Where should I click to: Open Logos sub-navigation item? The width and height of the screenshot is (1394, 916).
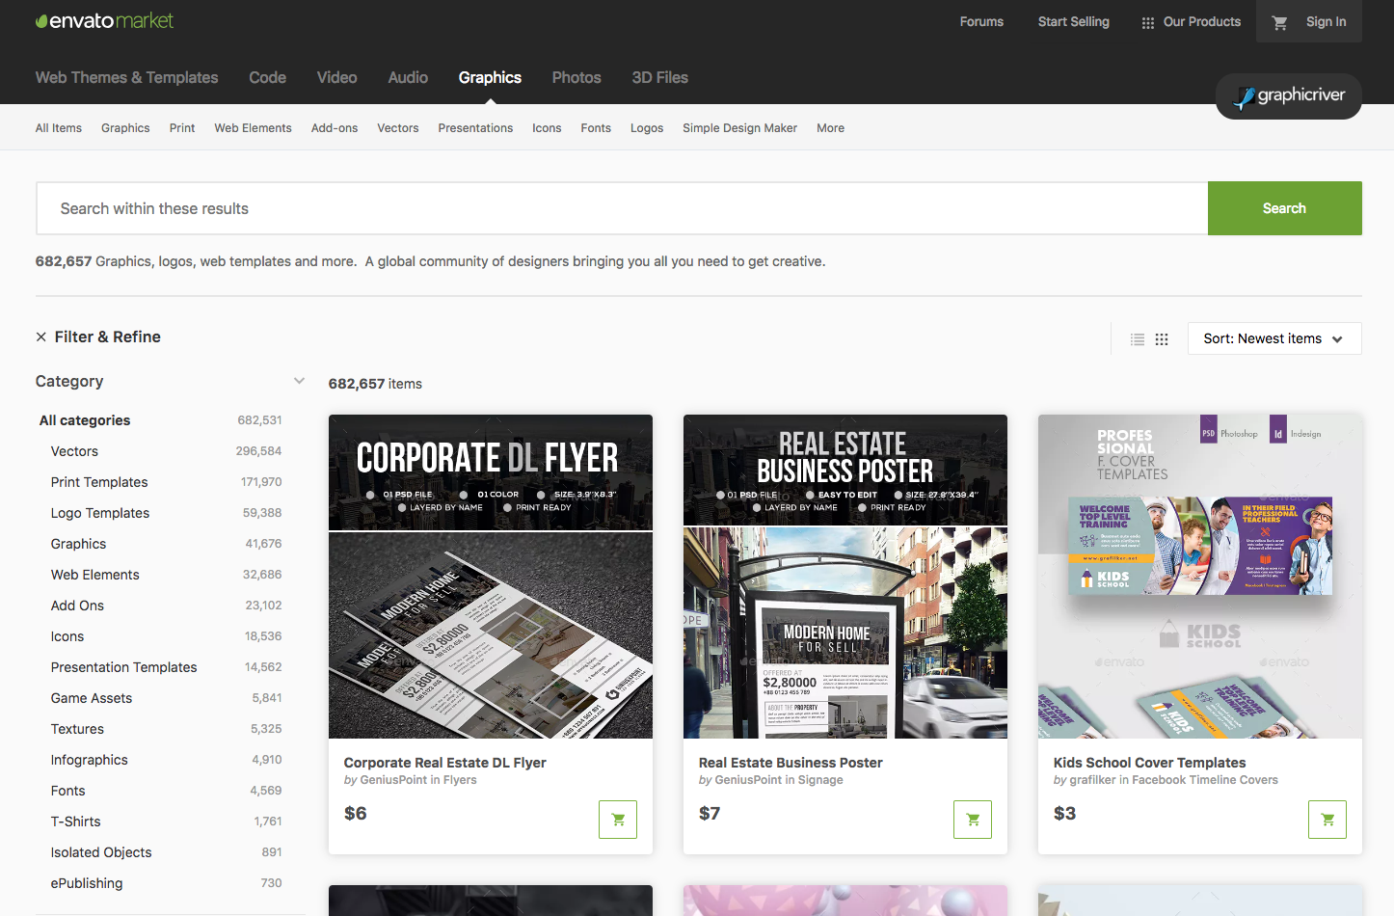click(647, 128)
